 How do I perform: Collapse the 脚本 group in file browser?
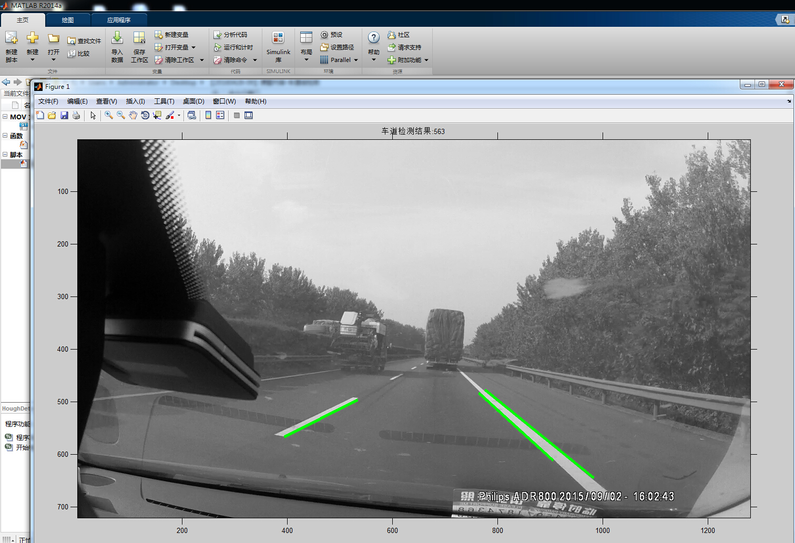[x=5, y=155]
